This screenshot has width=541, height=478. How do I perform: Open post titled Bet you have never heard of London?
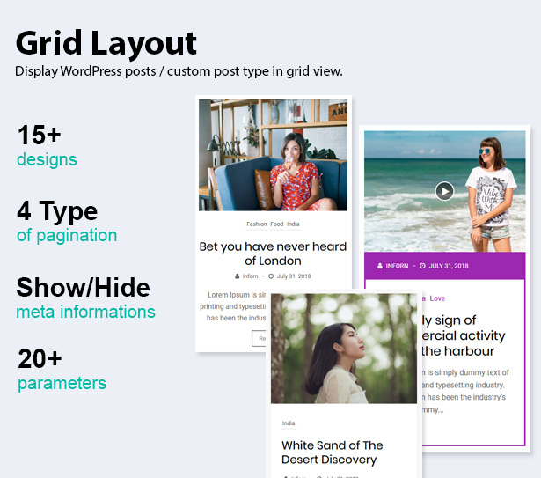point(273,254)
